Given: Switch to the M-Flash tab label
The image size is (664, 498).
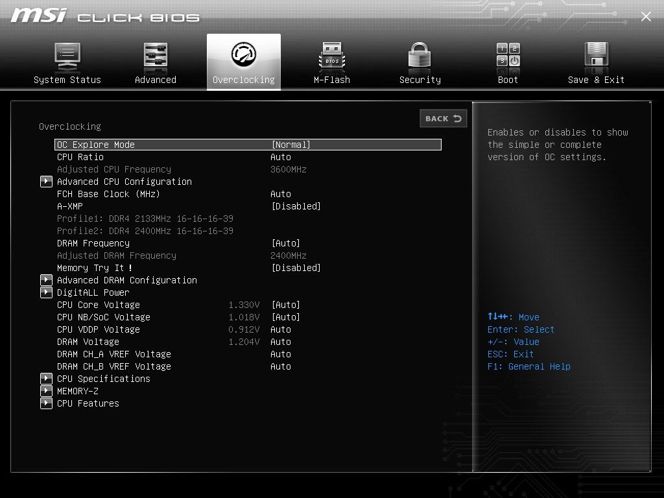Looking at the screenshot, I should pyautogui.click(x=332, y=80).
